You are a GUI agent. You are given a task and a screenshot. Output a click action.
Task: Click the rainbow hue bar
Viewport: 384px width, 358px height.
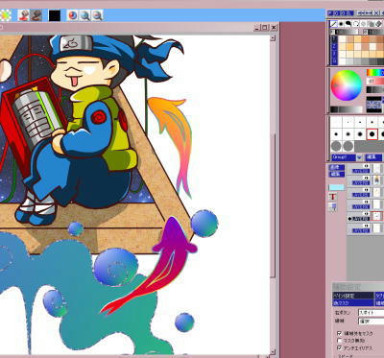[x=375, y=73]
